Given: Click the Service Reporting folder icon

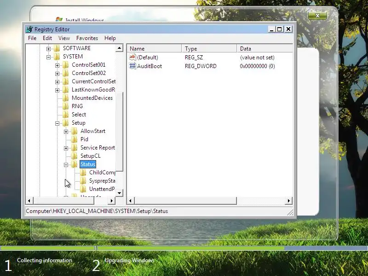Looking at the screenshot, I should point(75,148).
